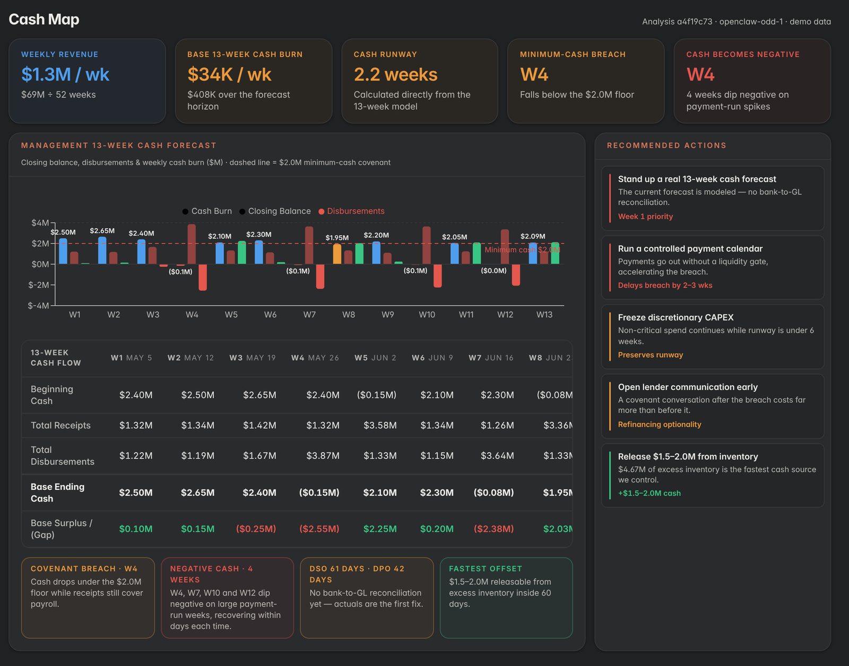This screenshot has height=666, width=849.
Task: Click the '+$1.5–2.0M cash' tag
Action: click(649, 494)
